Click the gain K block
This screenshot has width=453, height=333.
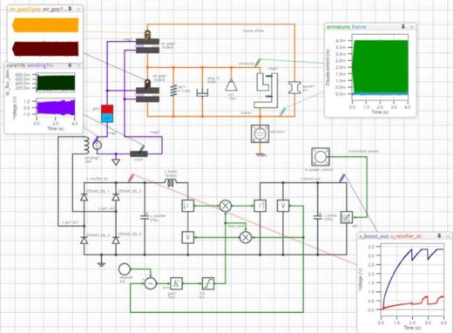point(176,283)
